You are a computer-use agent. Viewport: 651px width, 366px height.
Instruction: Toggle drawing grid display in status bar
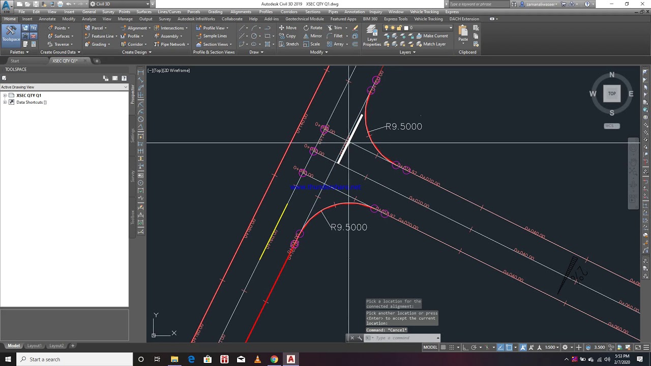(x=443, y=347)
